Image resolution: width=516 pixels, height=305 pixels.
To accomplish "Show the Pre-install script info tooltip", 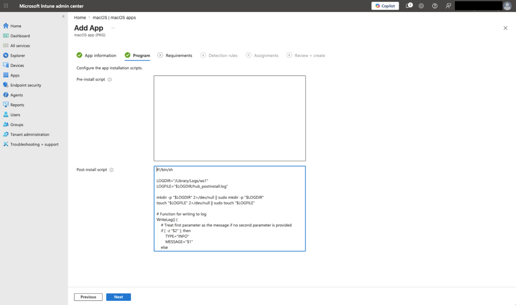I will coord(110,79).
